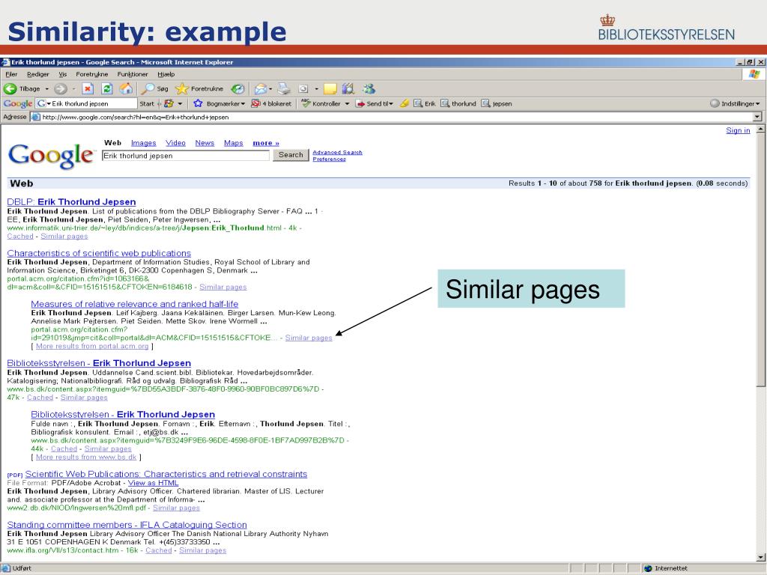Switch to Google Video tab
Image resolution: width=767 pixels, height=575 pixels.
175,143
